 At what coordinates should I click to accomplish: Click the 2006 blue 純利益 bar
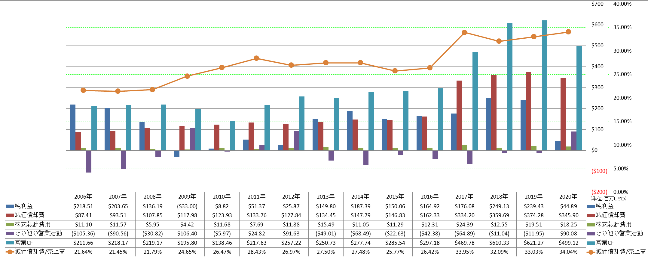pos(73,127)
